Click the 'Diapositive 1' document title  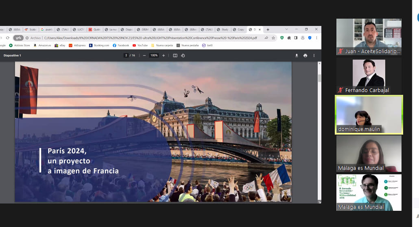pyautogui.click(x=12, y=56)
